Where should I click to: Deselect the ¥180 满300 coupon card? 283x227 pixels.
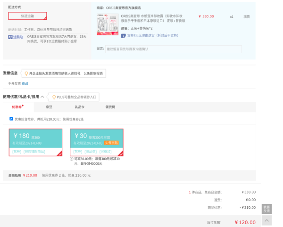[x=35, y=142]
